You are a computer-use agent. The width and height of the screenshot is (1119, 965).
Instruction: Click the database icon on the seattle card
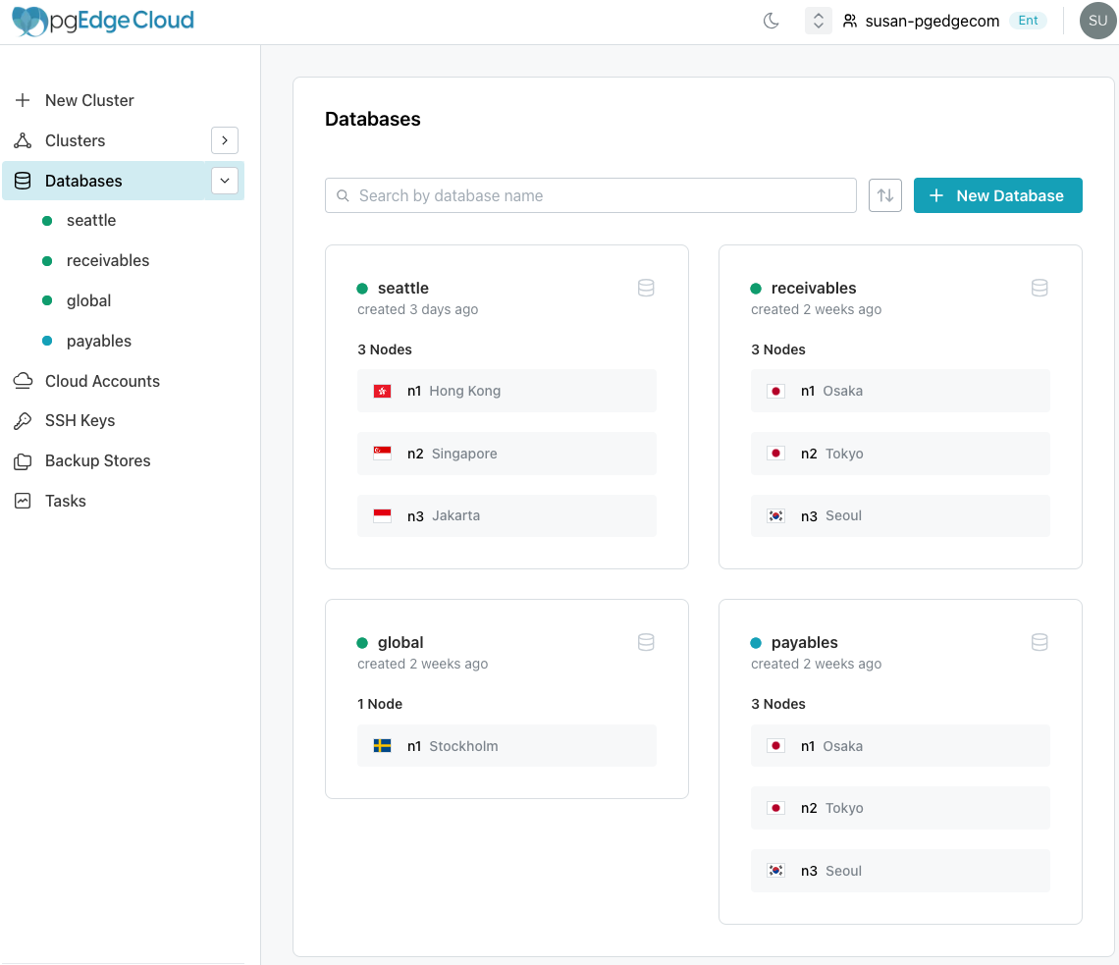(x=646, y=288)
